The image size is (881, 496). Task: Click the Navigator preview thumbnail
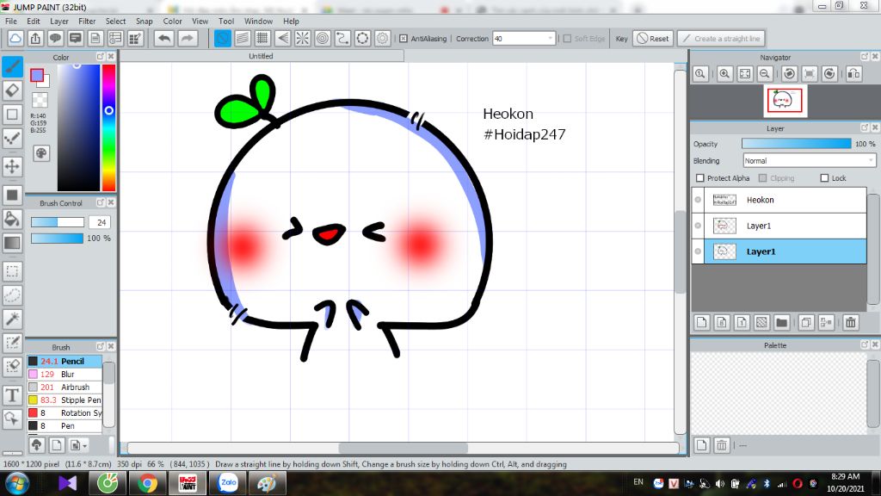(785, 101)
